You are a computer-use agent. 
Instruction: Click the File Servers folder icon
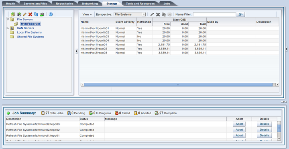(x=12, y=20)
